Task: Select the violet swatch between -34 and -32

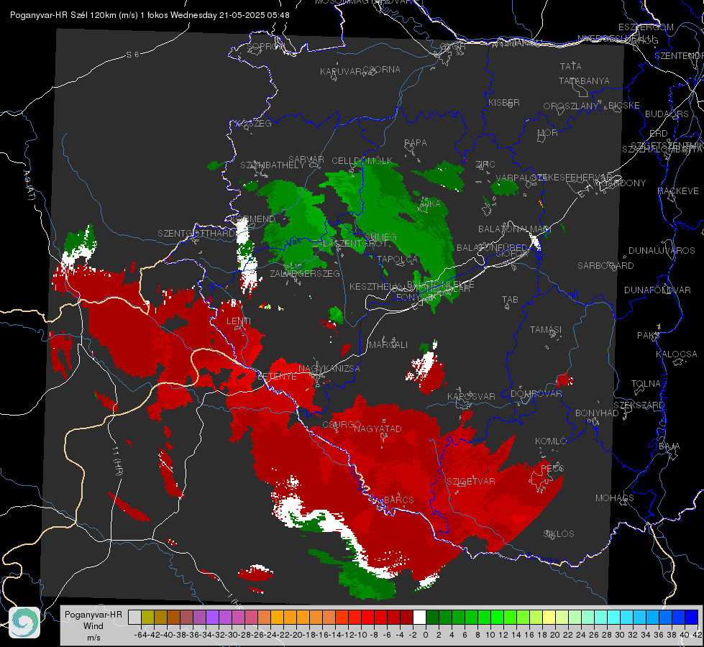Action: 212,618
